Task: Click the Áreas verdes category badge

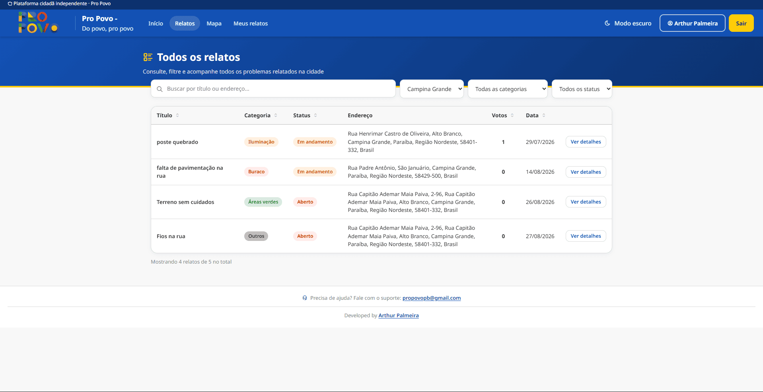Action: [x=263, y=202]
